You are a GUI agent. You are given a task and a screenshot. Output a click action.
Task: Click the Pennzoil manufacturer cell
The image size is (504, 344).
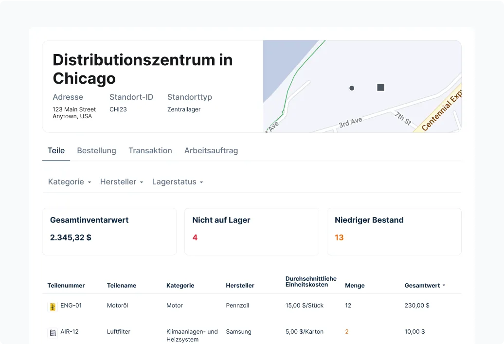237,306
